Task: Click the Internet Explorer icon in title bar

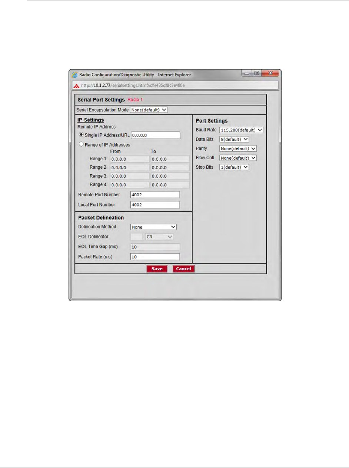Action: (x=74, y=74)
